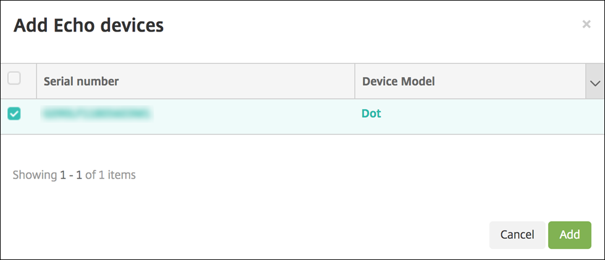Viewport: 605px width, 260px height.
Task: Uncheck the Dot device row checkbox
Action: point(14,114)
